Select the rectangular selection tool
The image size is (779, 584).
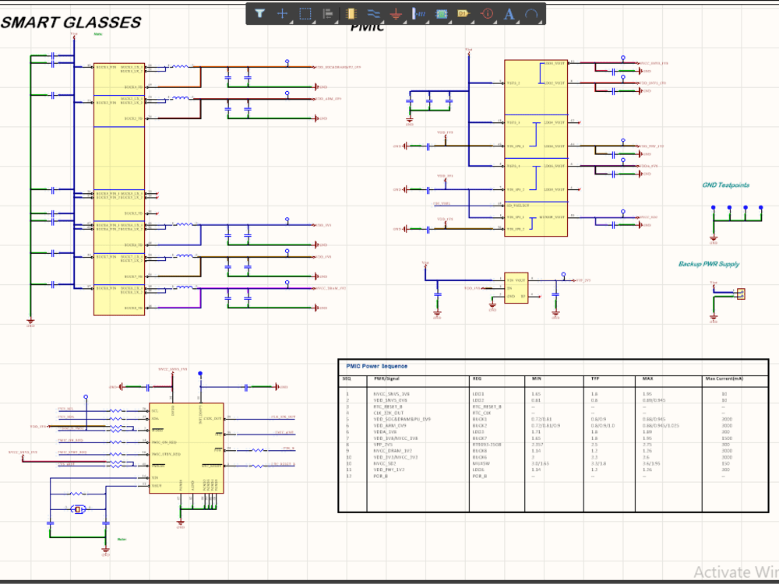(305, 13)
